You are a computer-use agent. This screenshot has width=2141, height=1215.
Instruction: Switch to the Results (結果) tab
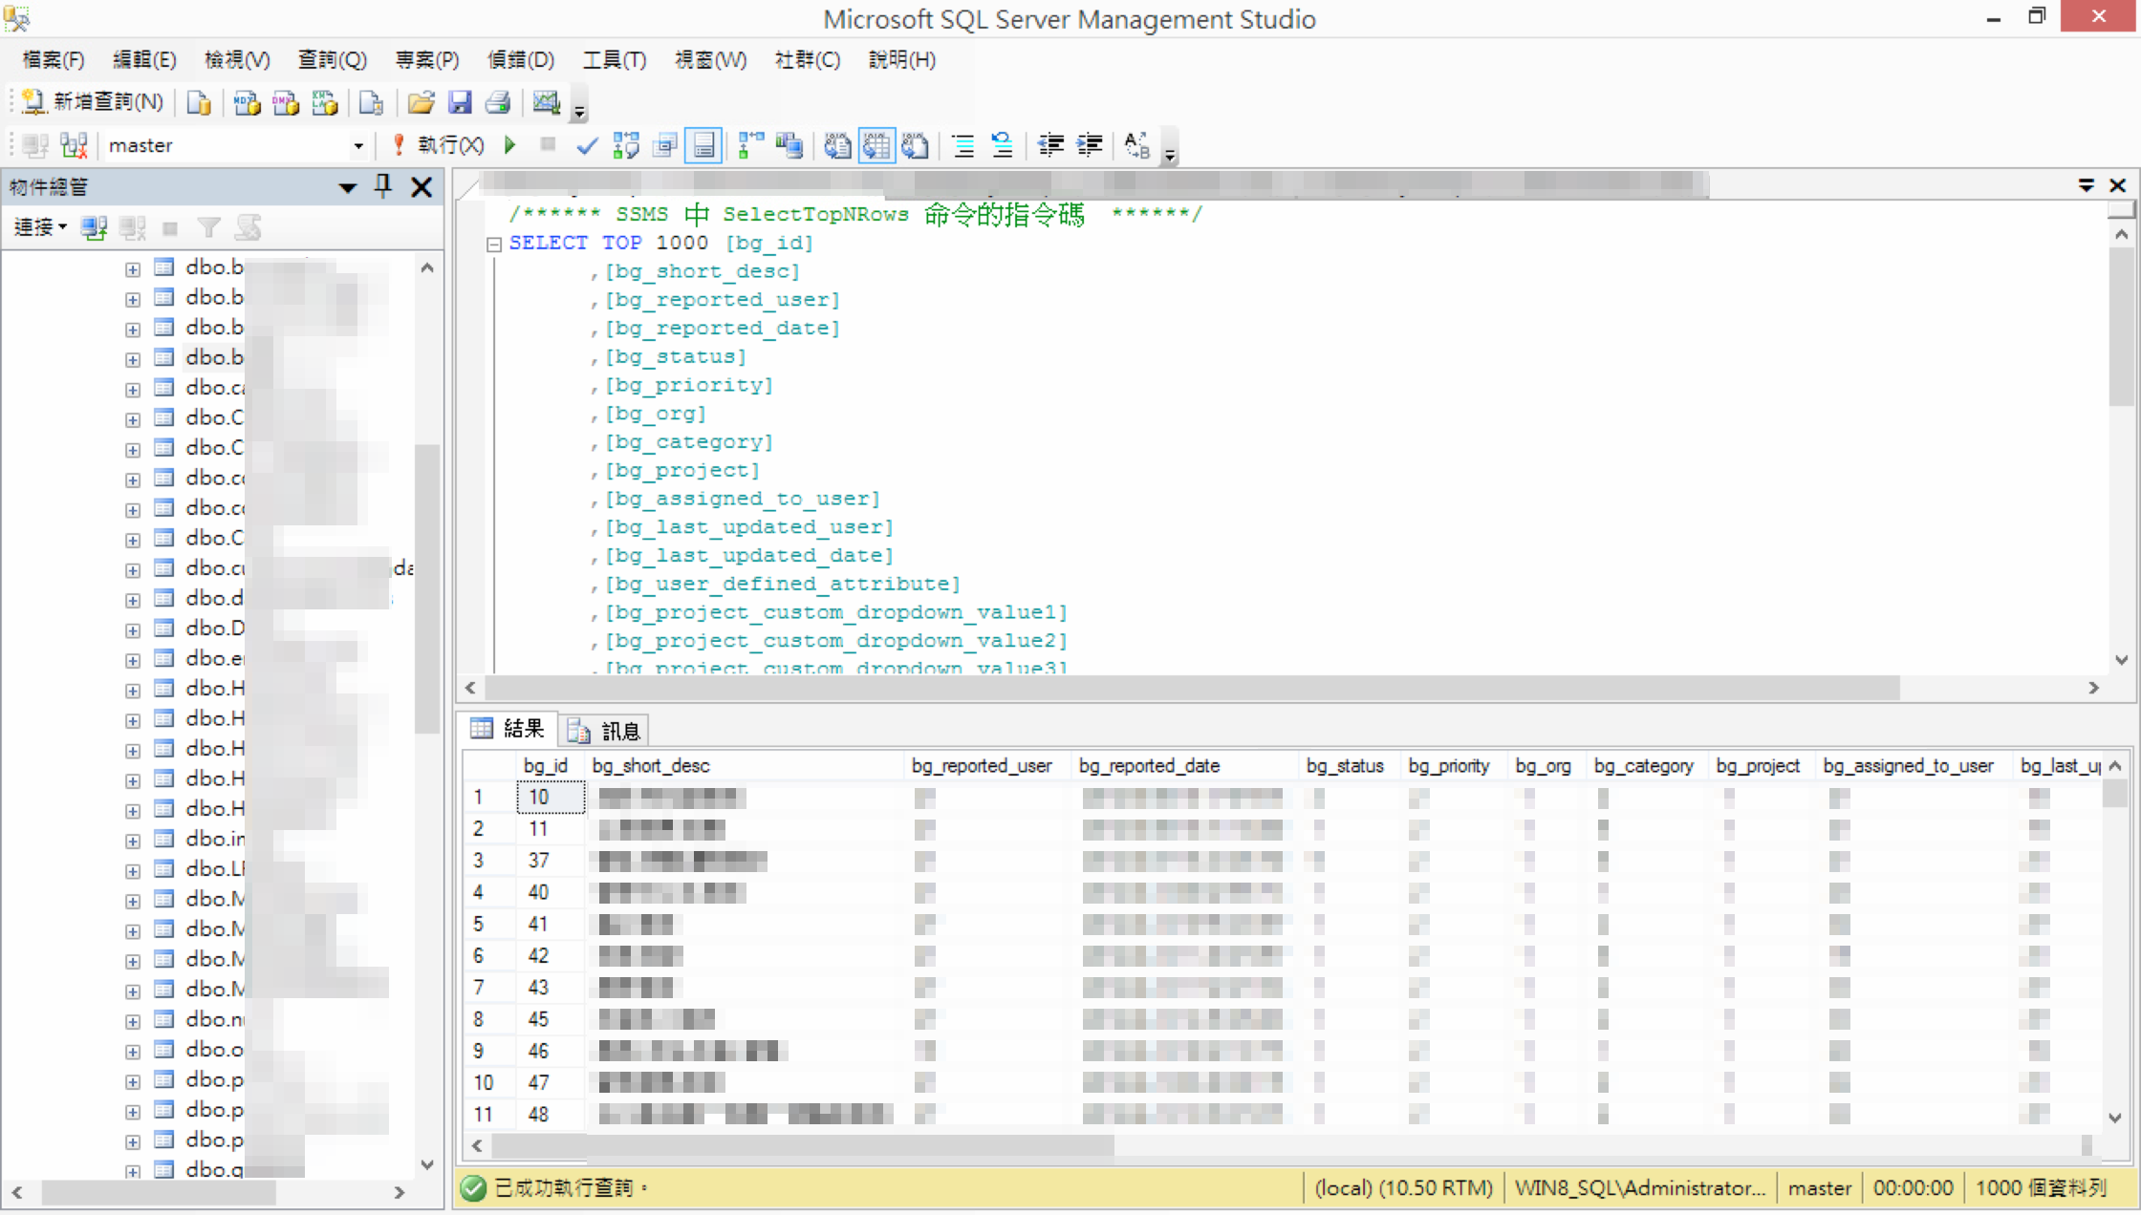tap(508, 730)
